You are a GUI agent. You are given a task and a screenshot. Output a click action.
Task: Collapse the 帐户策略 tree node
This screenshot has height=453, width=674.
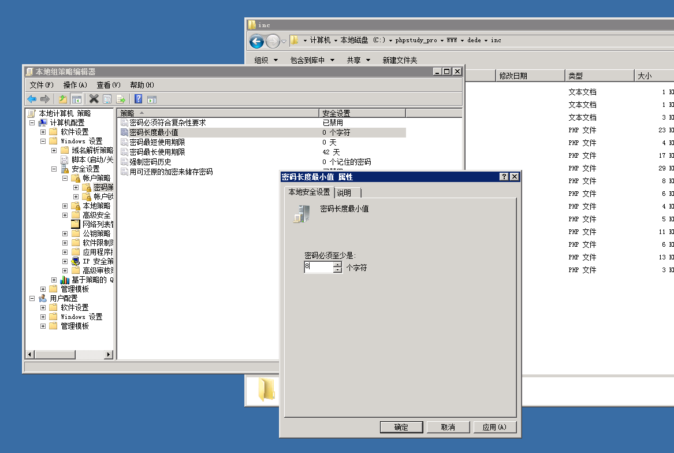tap(65, 178)
